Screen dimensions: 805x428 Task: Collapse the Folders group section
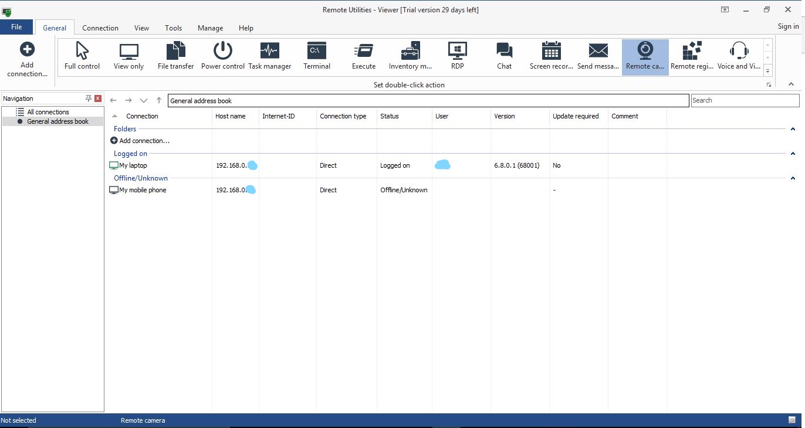793,129
